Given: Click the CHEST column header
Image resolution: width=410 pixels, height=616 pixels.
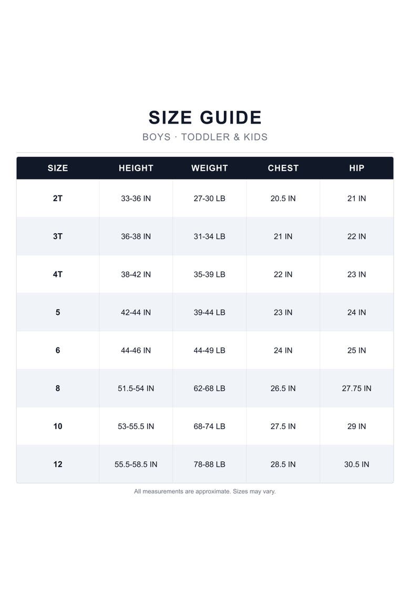Looking at the screenshot, I should [283, 168].
